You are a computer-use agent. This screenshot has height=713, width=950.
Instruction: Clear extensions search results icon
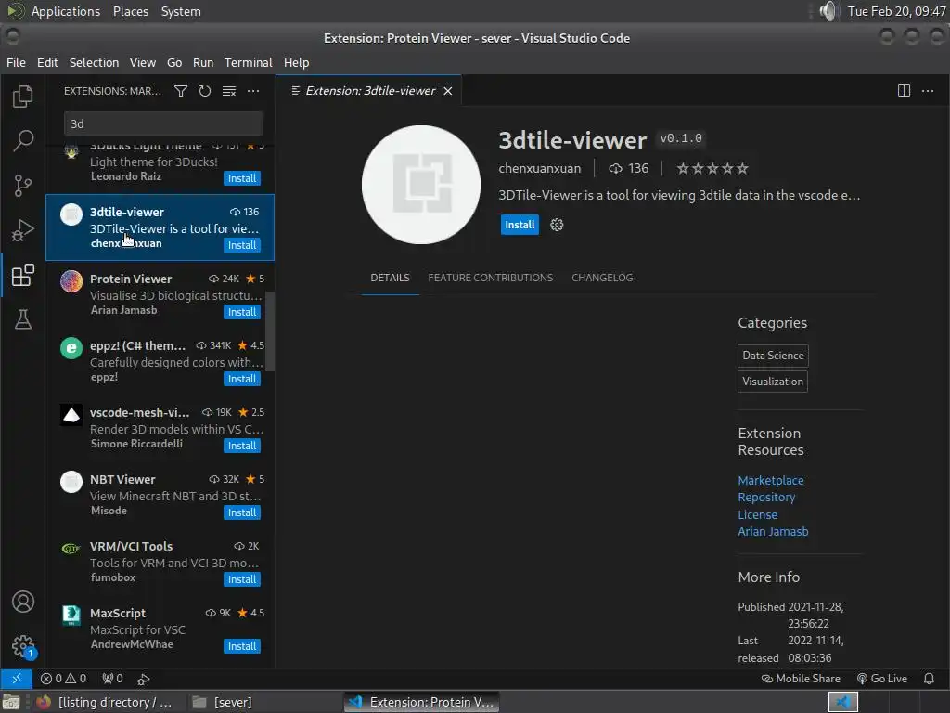(229, 91)
